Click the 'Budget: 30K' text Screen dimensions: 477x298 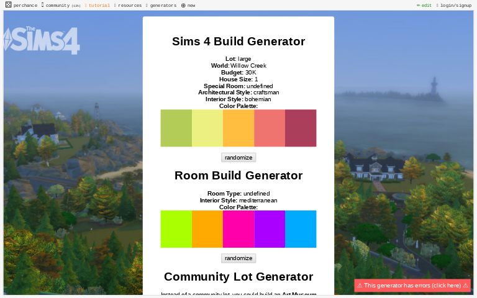pos(238,73)
